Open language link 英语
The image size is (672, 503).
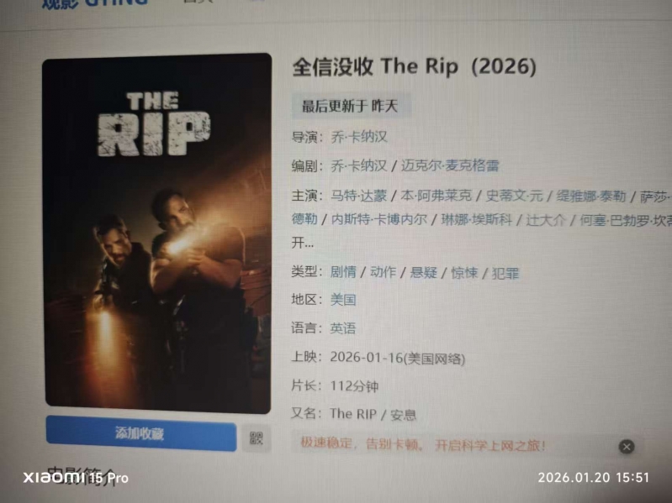pyautogui.click(x=343, y=328)
